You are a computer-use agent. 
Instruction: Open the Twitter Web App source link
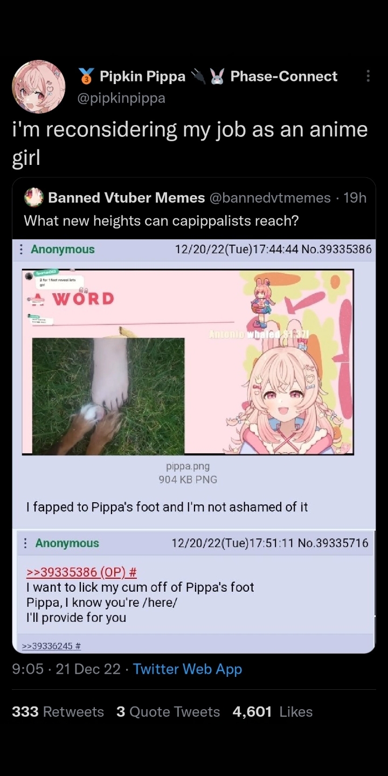188,669
